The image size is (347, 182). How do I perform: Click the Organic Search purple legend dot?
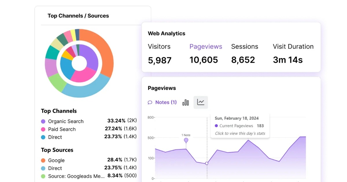coord(43,121)
